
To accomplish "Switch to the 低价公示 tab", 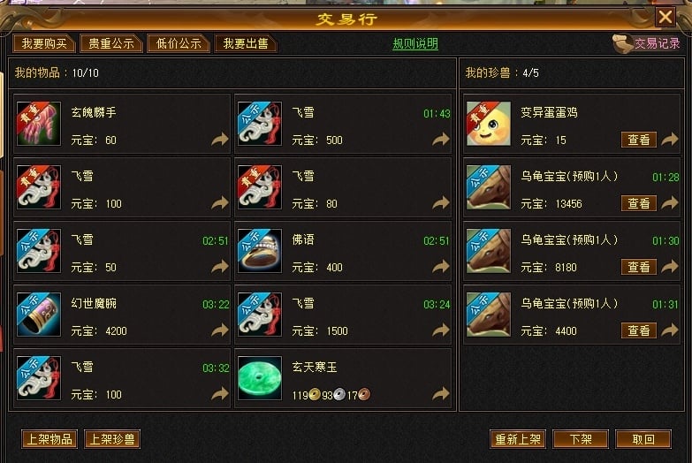I will pyautogui.click(x=179, y=43).
